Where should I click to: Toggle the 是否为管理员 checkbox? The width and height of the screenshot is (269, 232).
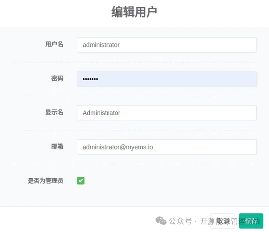click(81, 181)
